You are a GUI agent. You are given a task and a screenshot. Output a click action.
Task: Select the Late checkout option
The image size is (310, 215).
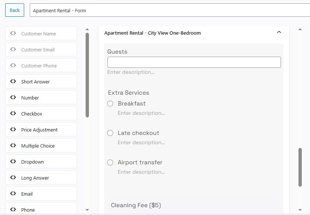click(x=110, y=133)
